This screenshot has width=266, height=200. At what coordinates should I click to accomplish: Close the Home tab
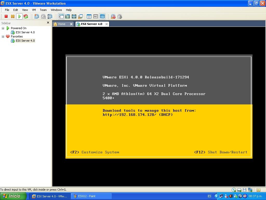coord(71,24)
